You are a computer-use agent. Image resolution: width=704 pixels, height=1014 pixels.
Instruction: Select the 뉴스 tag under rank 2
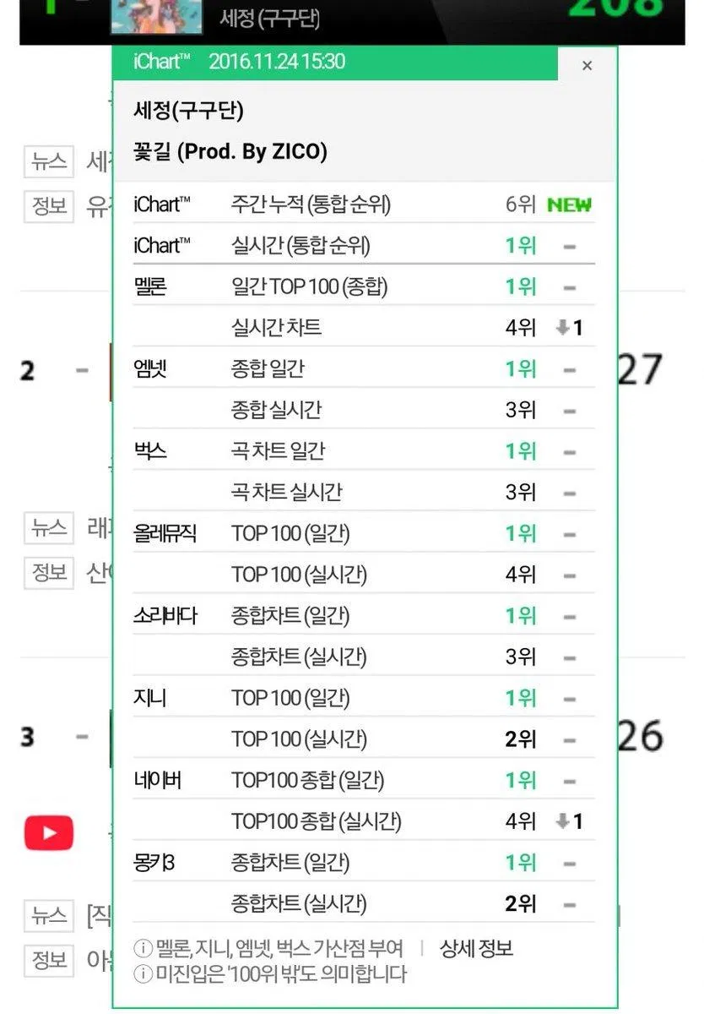[x=49, y=527]
